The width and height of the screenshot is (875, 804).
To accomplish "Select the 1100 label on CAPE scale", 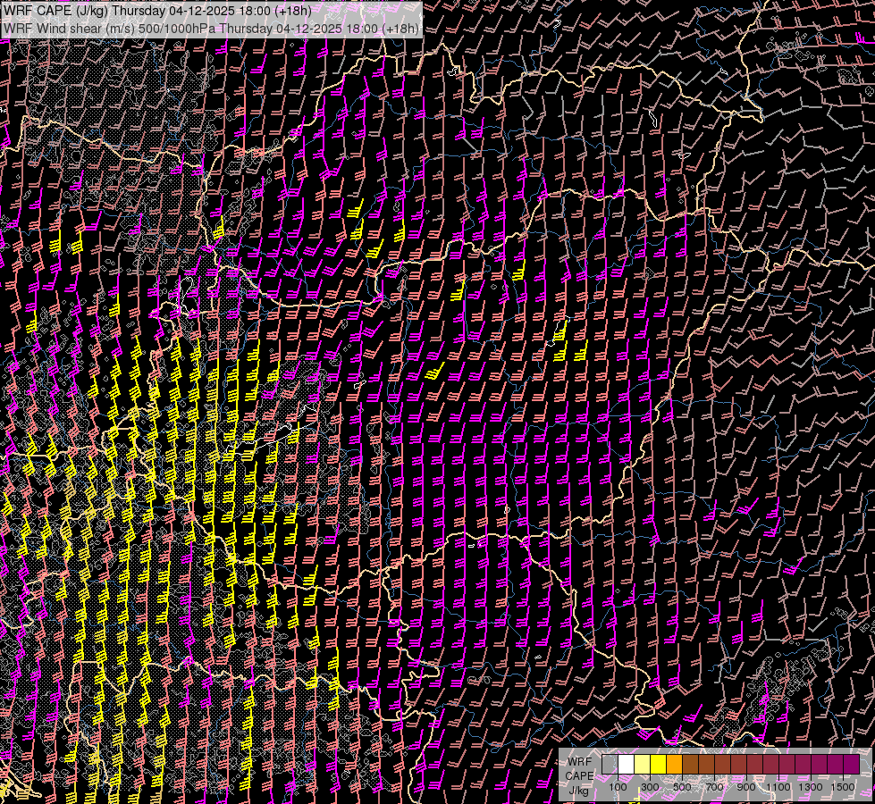I will point(778,787).
